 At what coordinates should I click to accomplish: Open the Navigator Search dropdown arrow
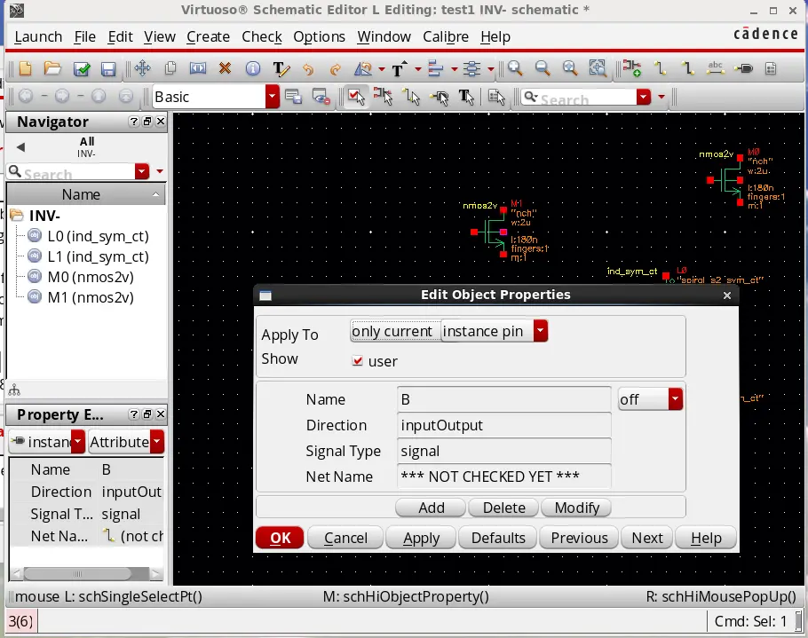pyautogui.click(x=142, y=171)
